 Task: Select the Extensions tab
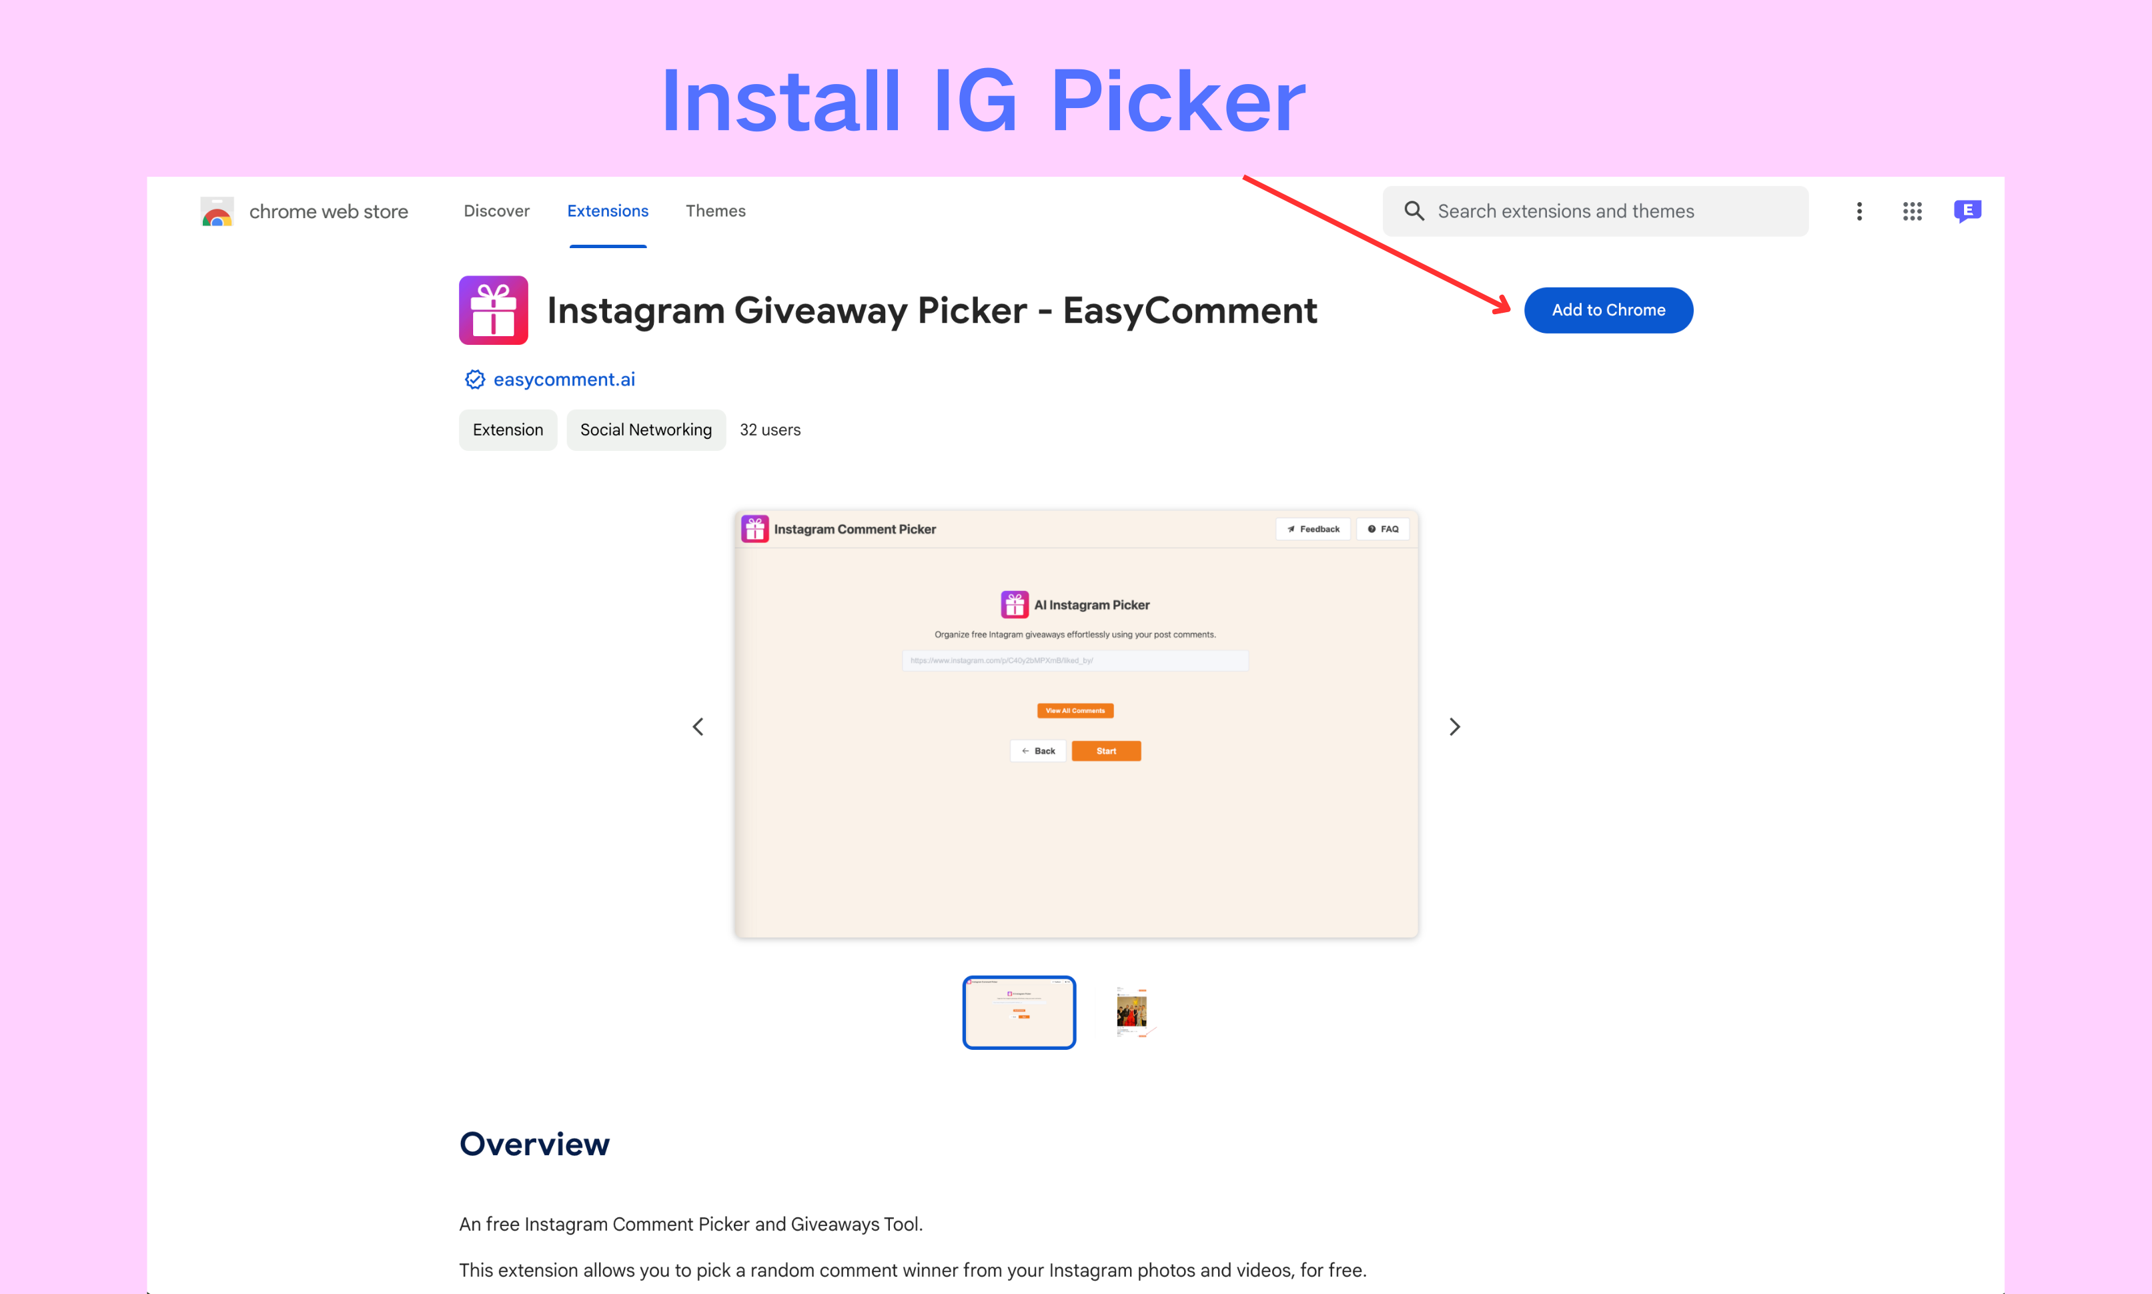[607, 211]
